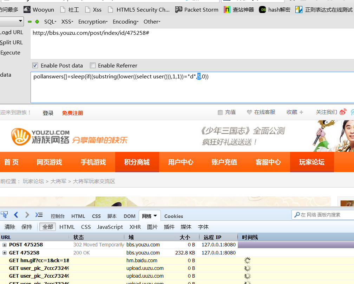Switch to the DOM tab
This screenshot has width=354, height=284.
[129, 216]
